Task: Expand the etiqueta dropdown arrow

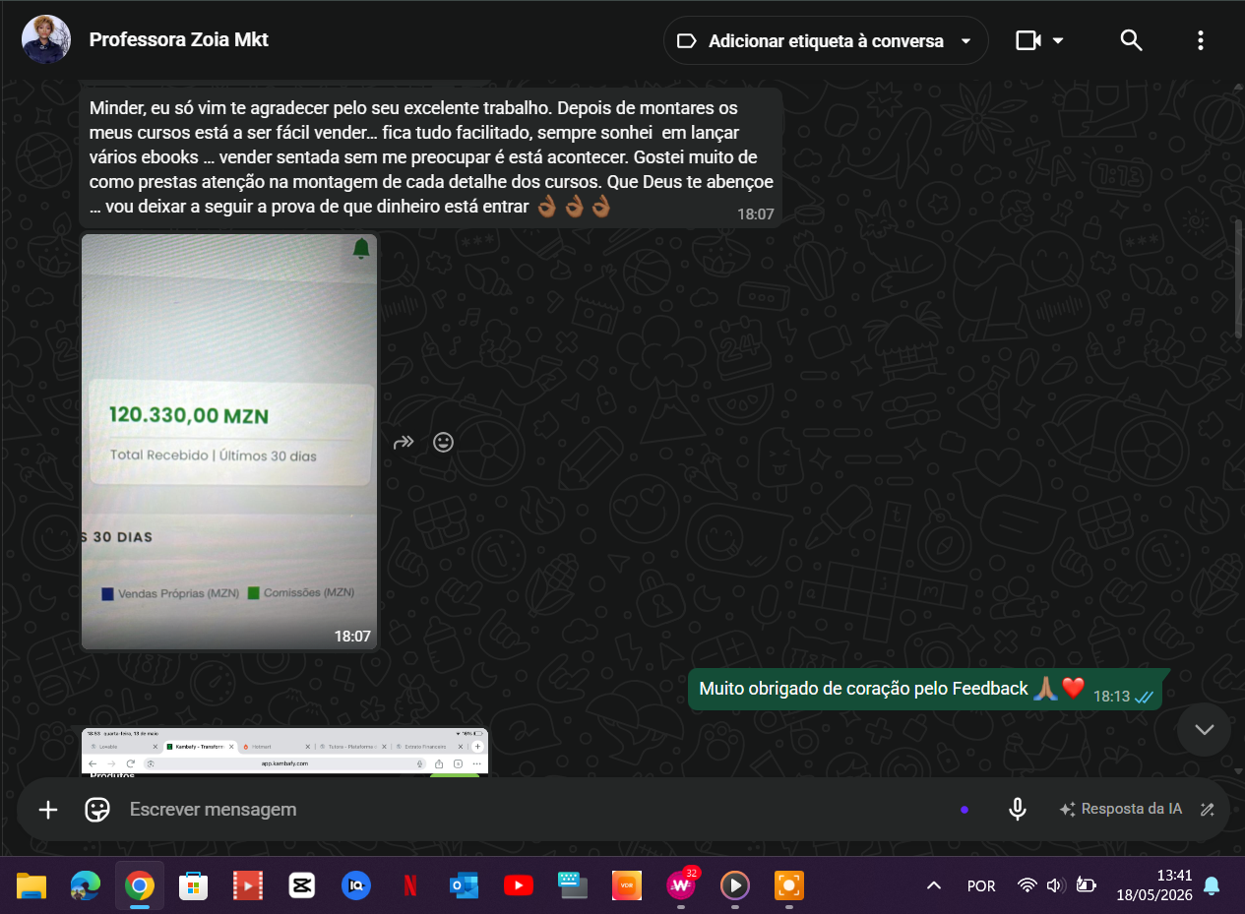Action: point(965,41)
